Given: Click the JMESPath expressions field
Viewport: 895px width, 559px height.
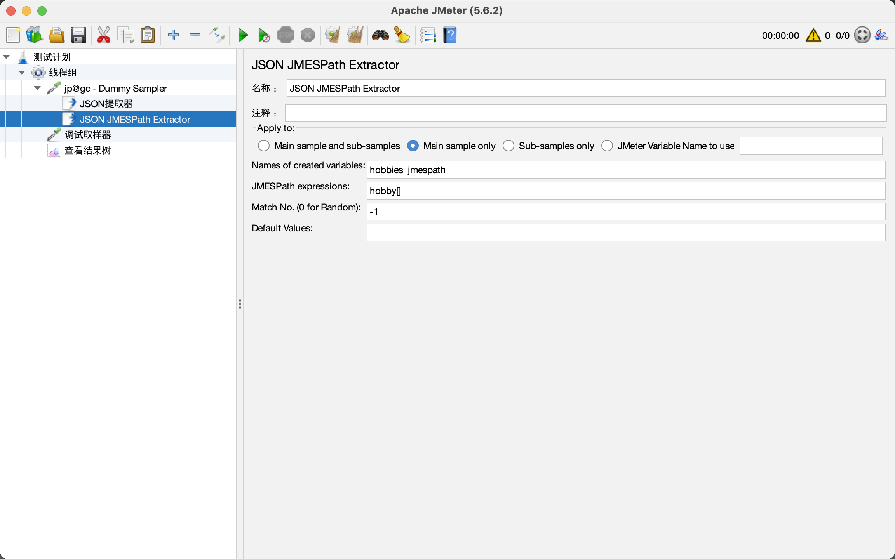Looking at the screenshot, I should tap(626, 191).
